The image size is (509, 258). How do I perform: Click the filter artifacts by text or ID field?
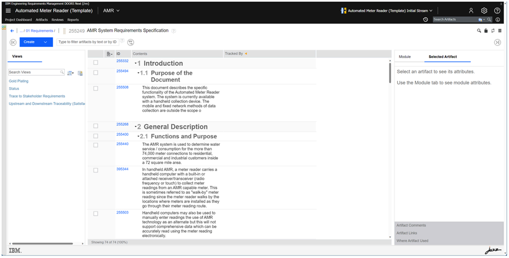(x=88, y=42)
